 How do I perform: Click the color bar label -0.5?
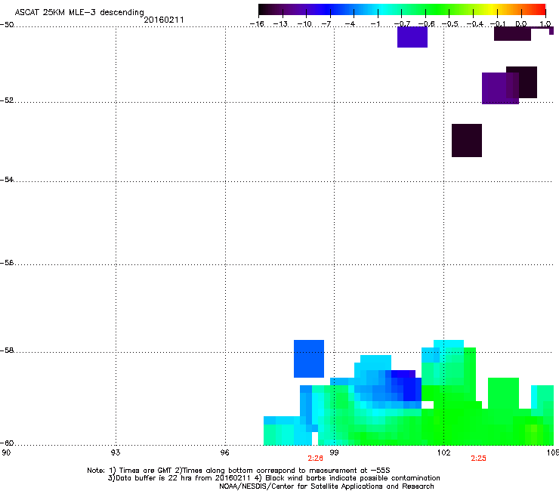tap(450, 24)
